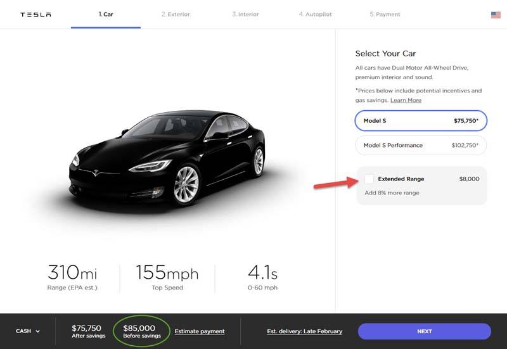Click the 310mi Range (EPA est.) stat
The width and height of the screenshot is (507, 349).
tap(72, 277)
